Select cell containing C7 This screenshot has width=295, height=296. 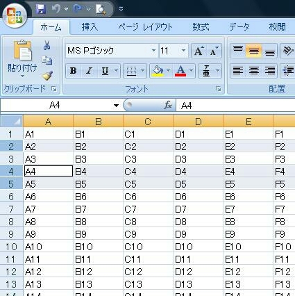148,209
